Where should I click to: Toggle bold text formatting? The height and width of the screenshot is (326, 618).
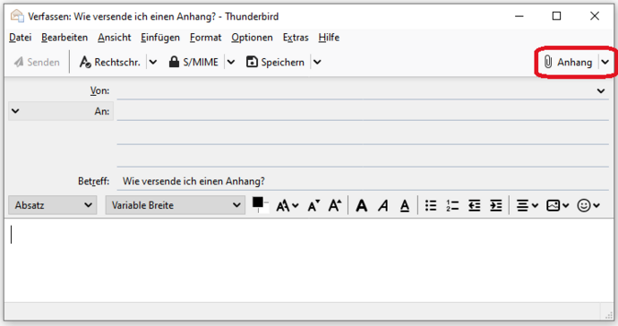pyautogui.click(x=362, y=205)
